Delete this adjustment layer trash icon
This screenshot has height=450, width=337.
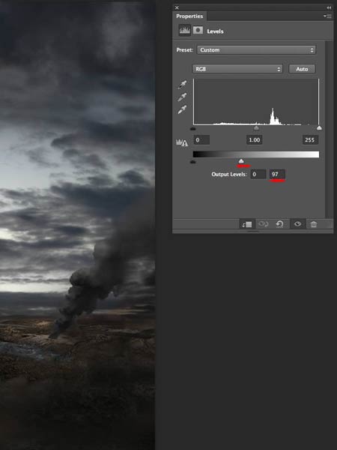(314, 224)
